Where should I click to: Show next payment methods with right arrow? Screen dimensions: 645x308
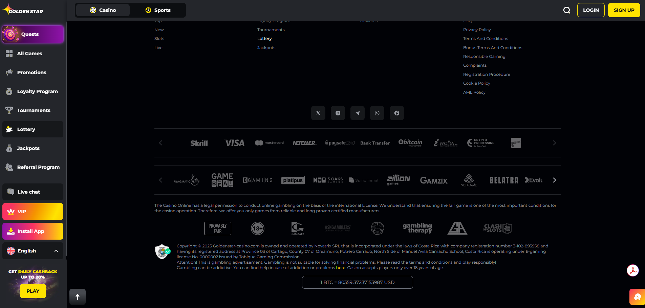554,143
